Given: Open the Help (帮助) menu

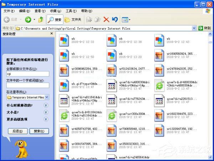Looking at the screenshot, I should [x=87, y=11].
